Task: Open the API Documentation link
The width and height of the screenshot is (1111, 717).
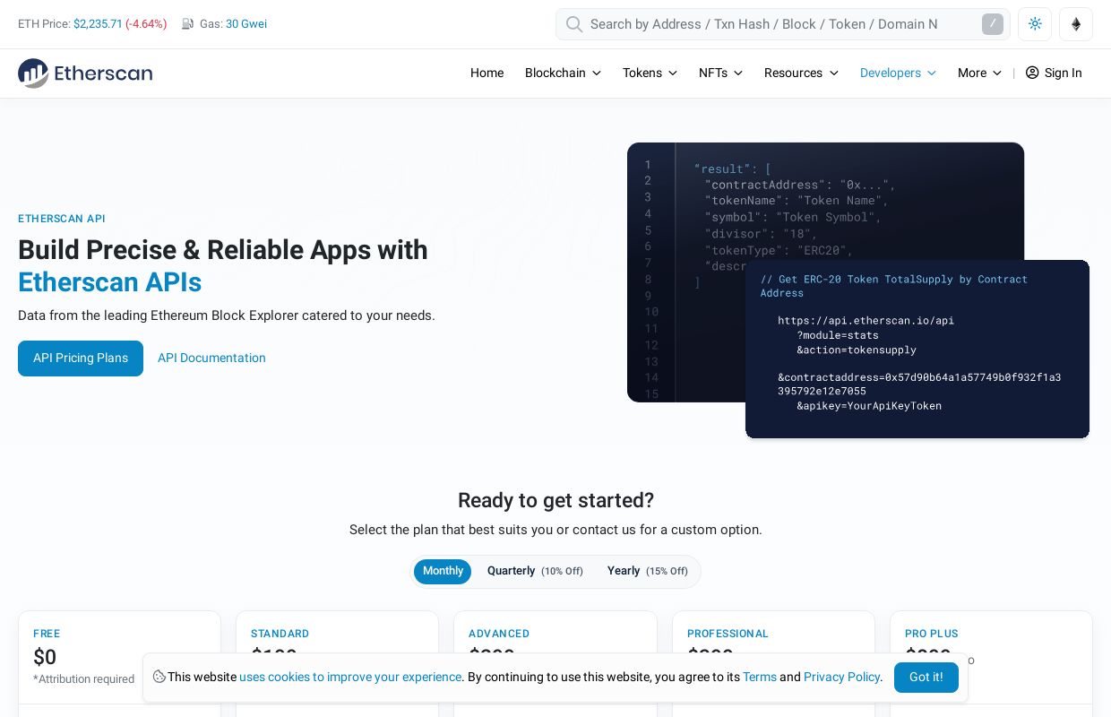Action: (211, 358)
